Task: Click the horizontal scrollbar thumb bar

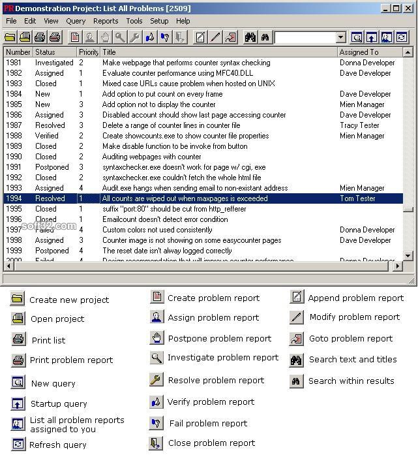Action: tap(201, 266)
